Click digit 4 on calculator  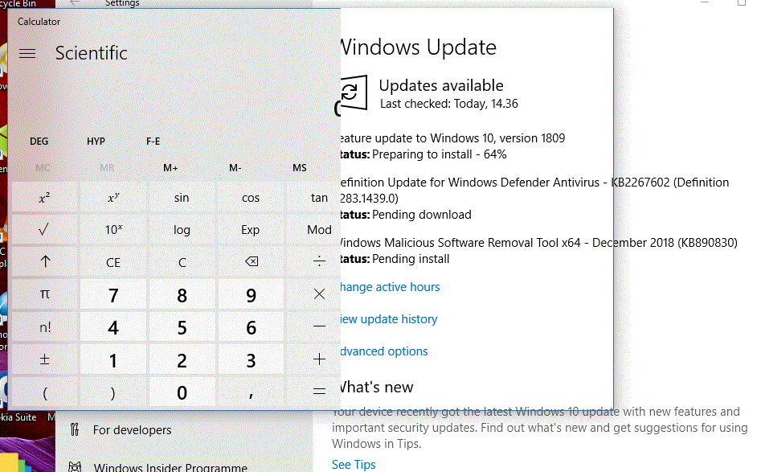point(113,326)
